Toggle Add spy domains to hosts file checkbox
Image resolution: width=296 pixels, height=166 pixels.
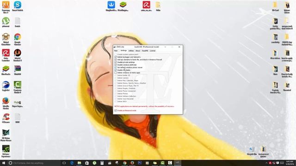click(116, 59)
